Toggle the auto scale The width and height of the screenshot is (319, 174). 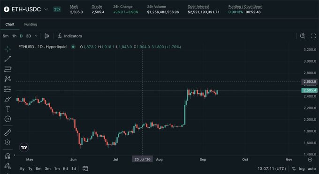pyautogui.click(x=311, y=169)
